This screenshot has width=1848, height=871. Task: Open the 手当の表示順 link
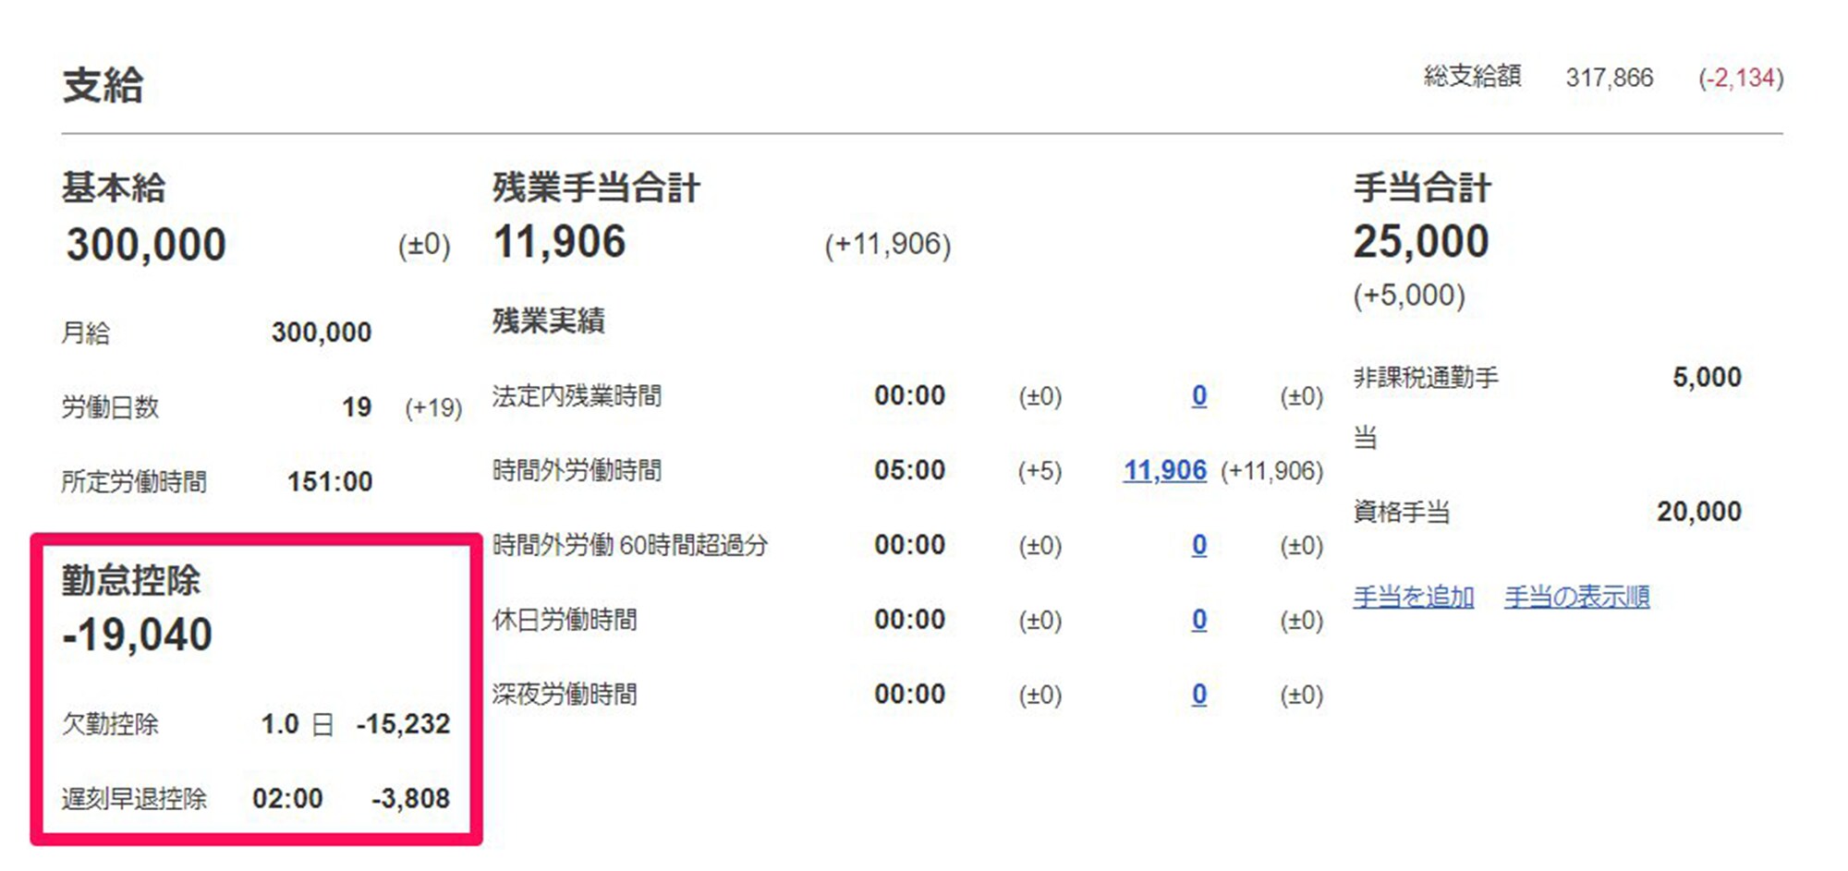pyautogui.click(x=1576, y=598)
